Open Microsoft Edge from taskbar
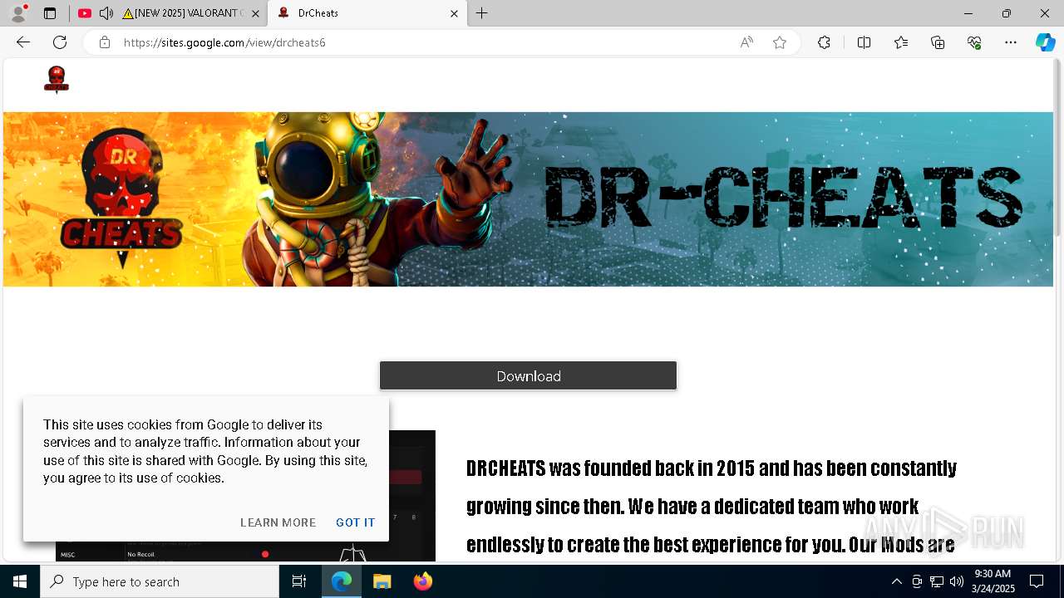 [342, 581]
